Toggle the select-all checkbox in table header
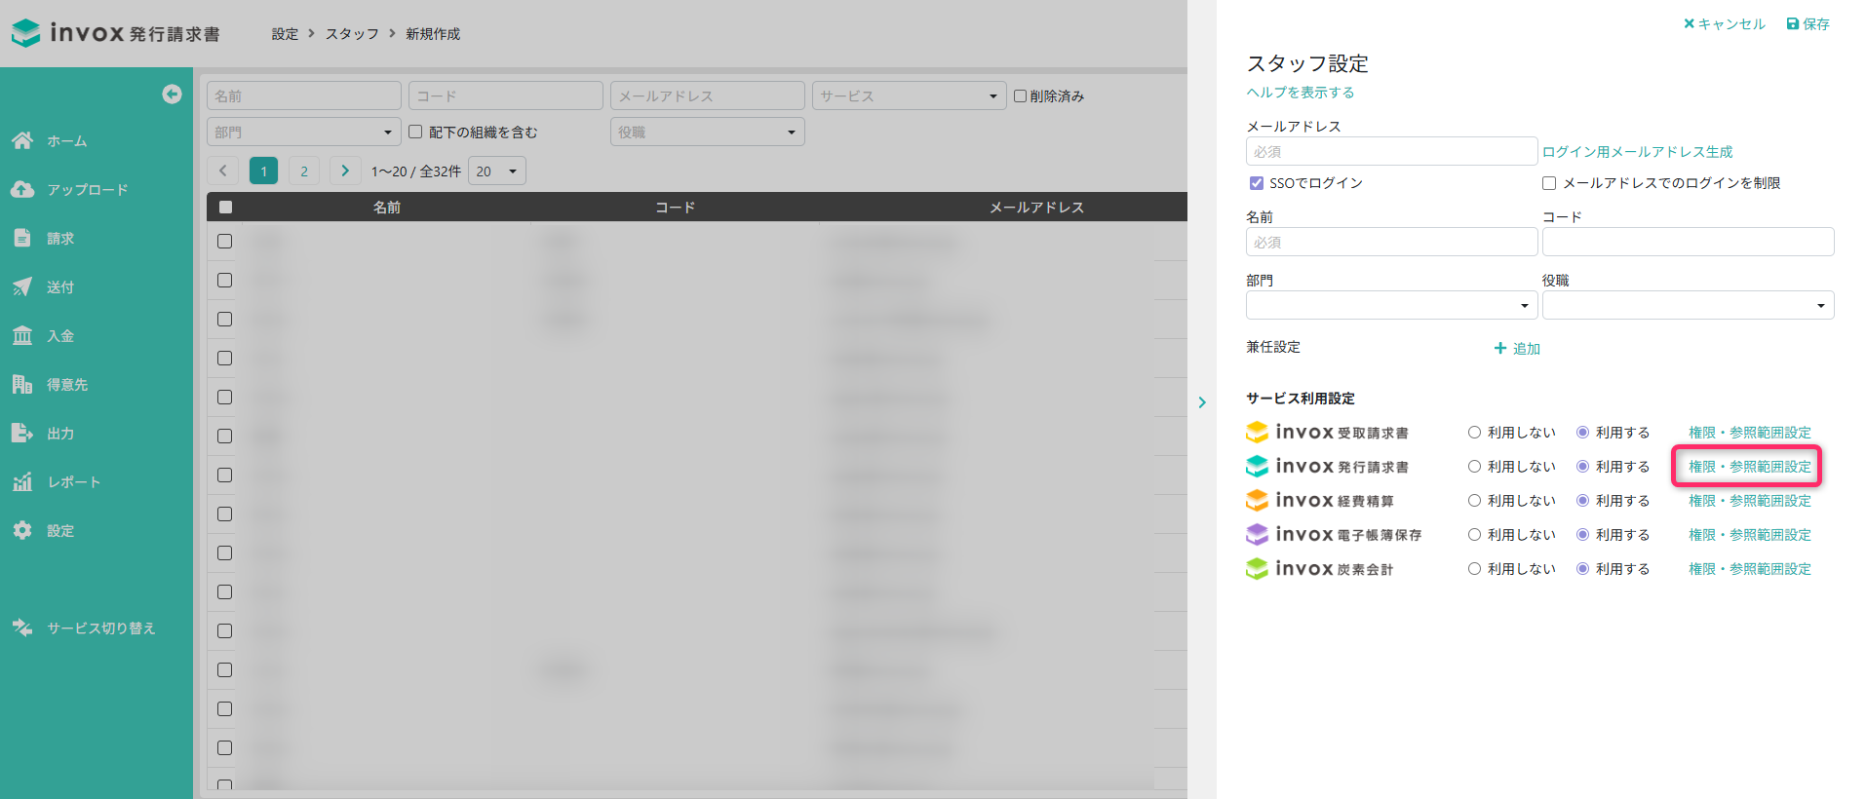The image size is (1866, 799). click(225, 207)
